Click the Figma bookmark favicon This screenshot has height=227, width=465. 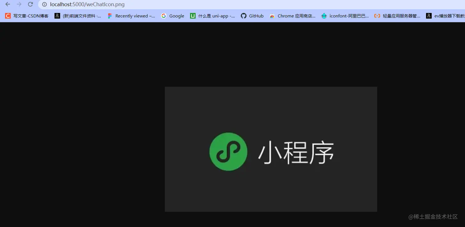(110, 16)
